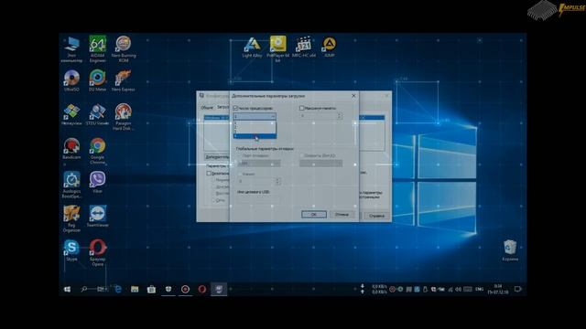Click the Edge icon in the taskbar
Viewport: 586px width, 329px height.
pos(118,289)
